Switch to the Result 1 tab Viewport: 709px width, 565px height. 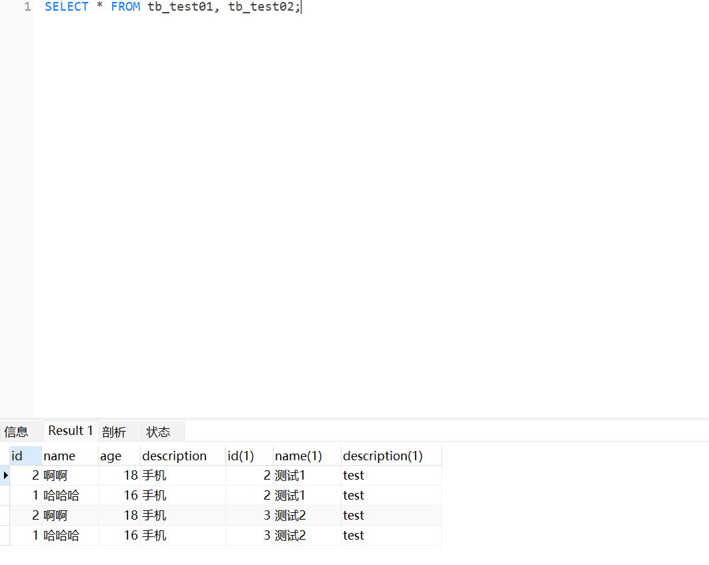click(71, 431)
